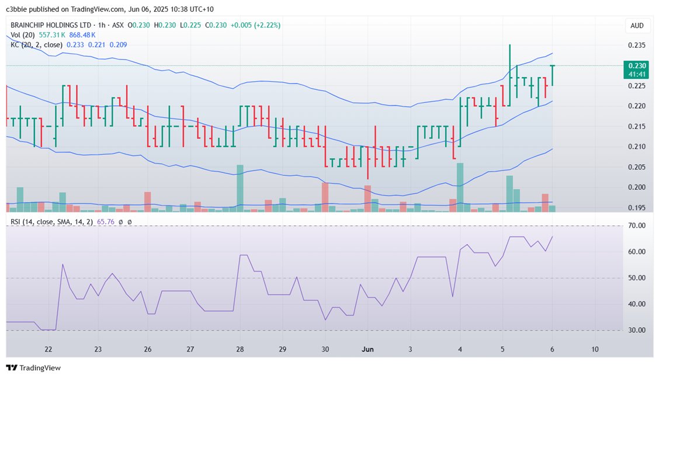This screenshot has height=476, width=673.
Task: Click the TradingView logo icon at the bottom
Action: click(x=12, y=368)
